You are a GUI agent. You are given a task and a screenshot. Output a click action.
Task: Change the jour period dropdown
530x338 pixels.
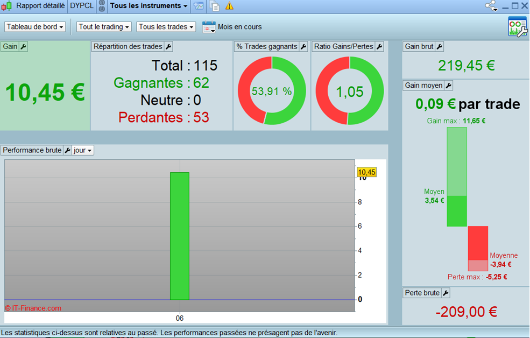(x=83, y=150)
